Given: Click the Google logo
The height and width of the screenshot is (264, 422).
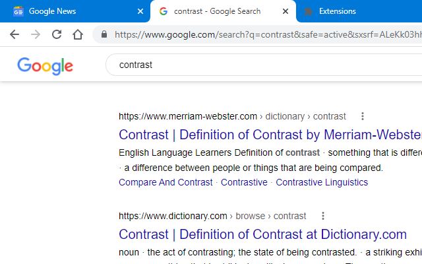Looking at the screenshot, I should [x=45, y=65].
